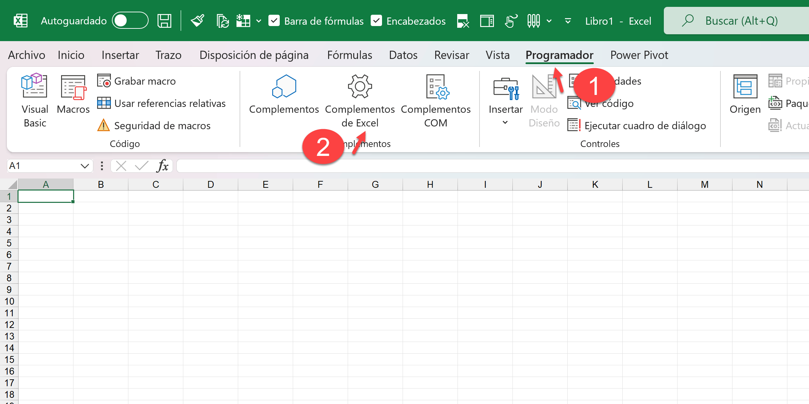Select the column G header
Image resolution: width=809 pixels, height=404 pixels.
[x=375, y=185]
